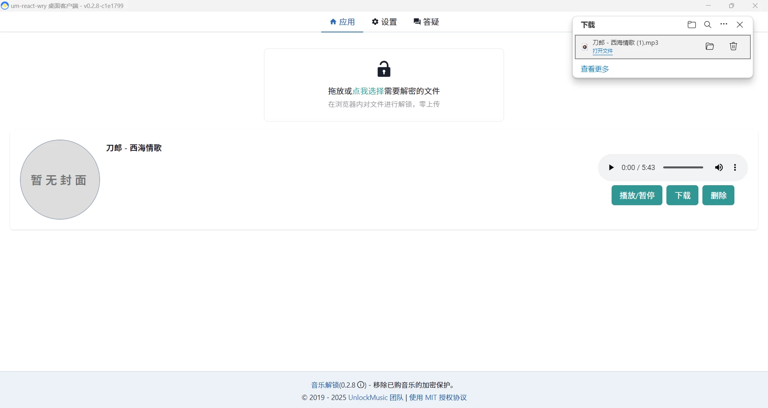Viewport: 768px width, 408px height.
Task: Click the 暂无封面 cover placeholder
Action: pos(60,180)
